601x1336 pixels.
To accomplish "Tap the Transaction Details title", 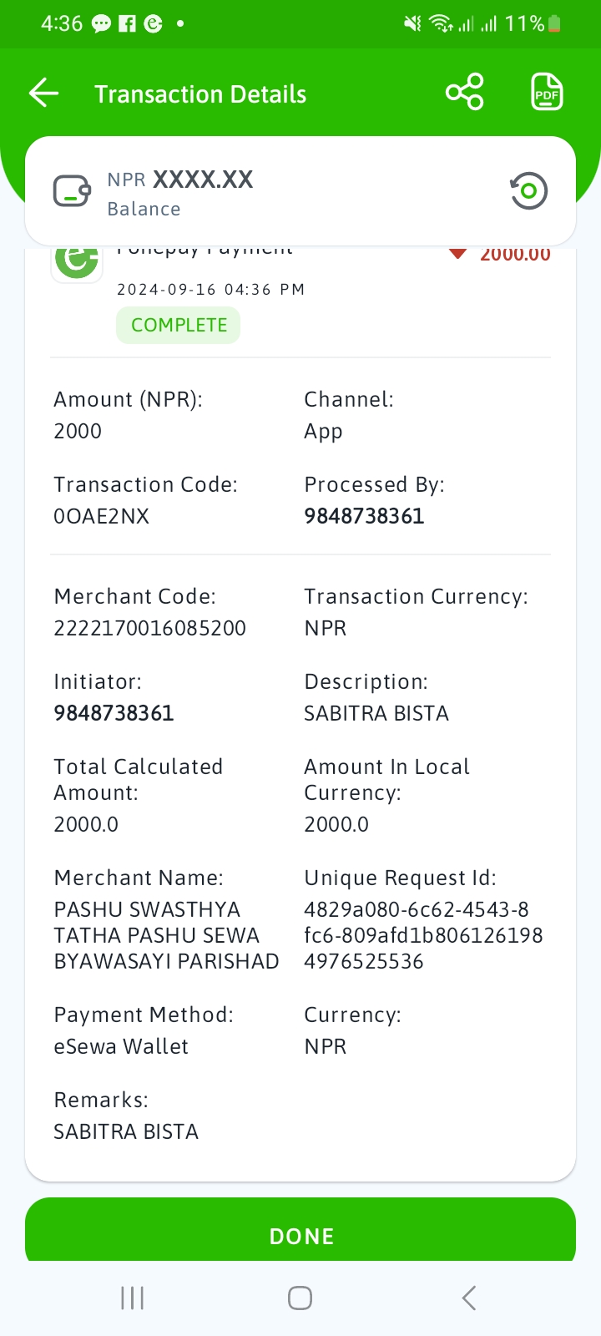I will tap(200, 94).
